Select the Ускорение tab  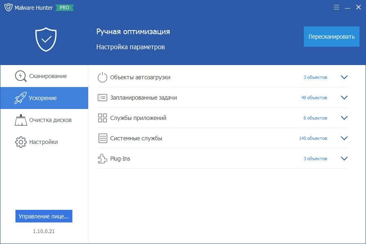coord(44,98)
